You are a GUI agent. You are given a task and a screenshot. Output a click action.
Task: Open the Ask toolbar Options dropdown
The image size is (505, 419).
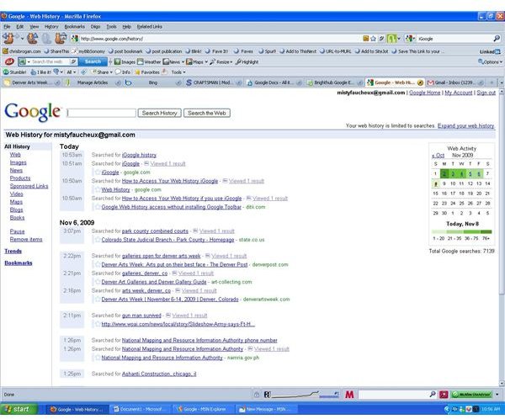coord(490,61)
